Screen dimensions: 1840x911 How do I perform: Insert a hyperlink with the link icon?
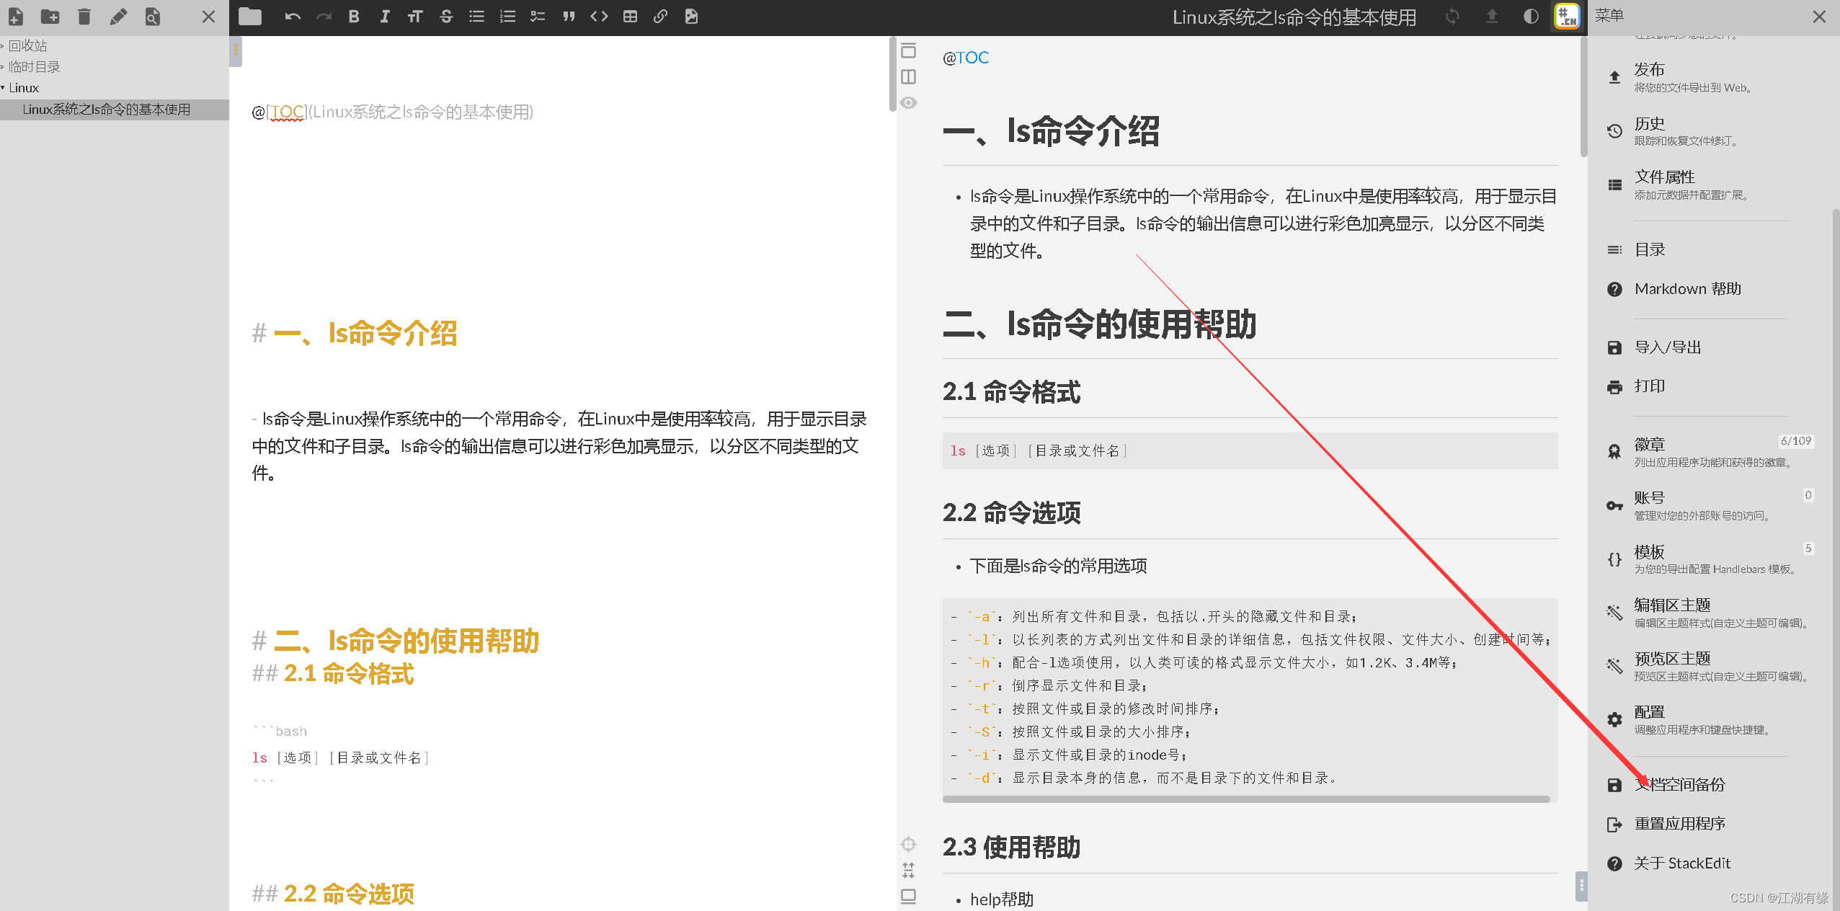660,17
